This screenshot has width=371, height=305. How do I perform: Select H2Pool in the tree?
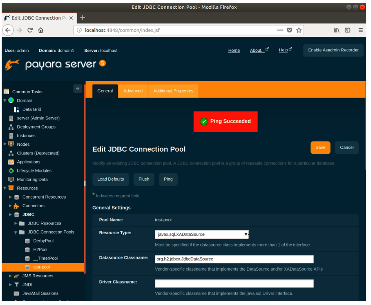(40, 249)
